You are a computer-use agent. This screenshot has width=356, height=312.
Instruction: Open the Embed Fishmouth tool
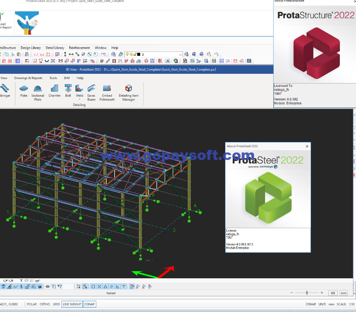coord(107,93)
